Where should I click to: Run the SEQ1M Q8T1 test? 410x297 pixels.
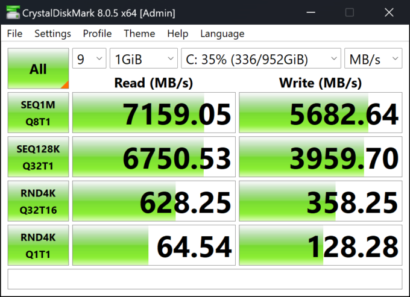(38, 113)
